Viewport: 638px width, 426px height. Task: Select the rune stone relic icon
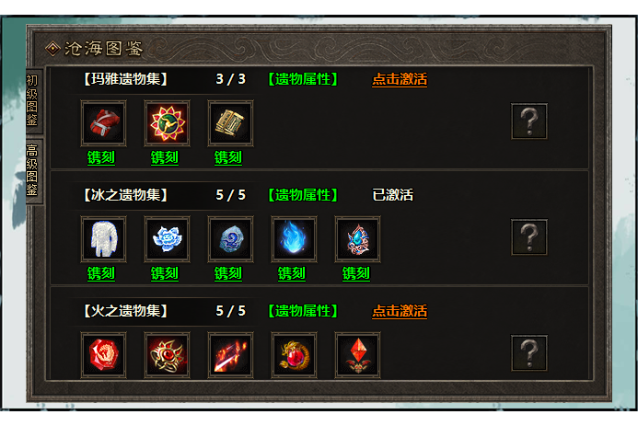coord(230,239)
